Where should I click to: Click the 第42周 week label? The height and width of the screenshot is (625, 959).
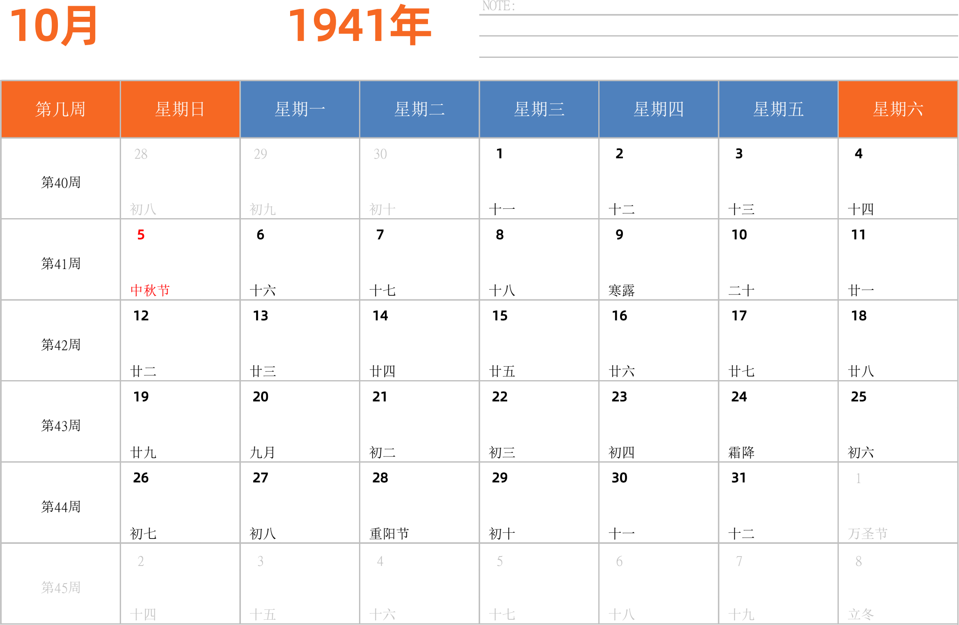coord(60,345)
